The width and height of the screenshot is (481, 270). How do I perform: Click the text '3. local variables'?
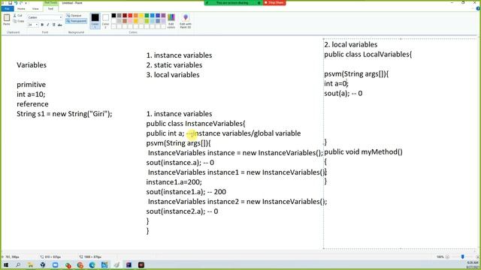click(173, 75)
